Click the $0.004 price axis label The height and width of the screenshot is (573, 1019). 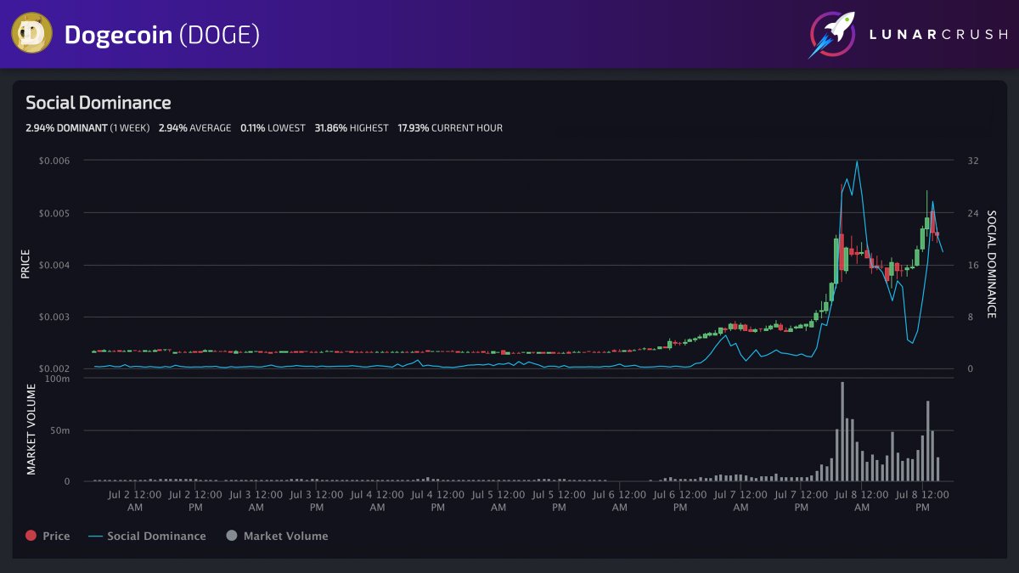click(54, 265)
